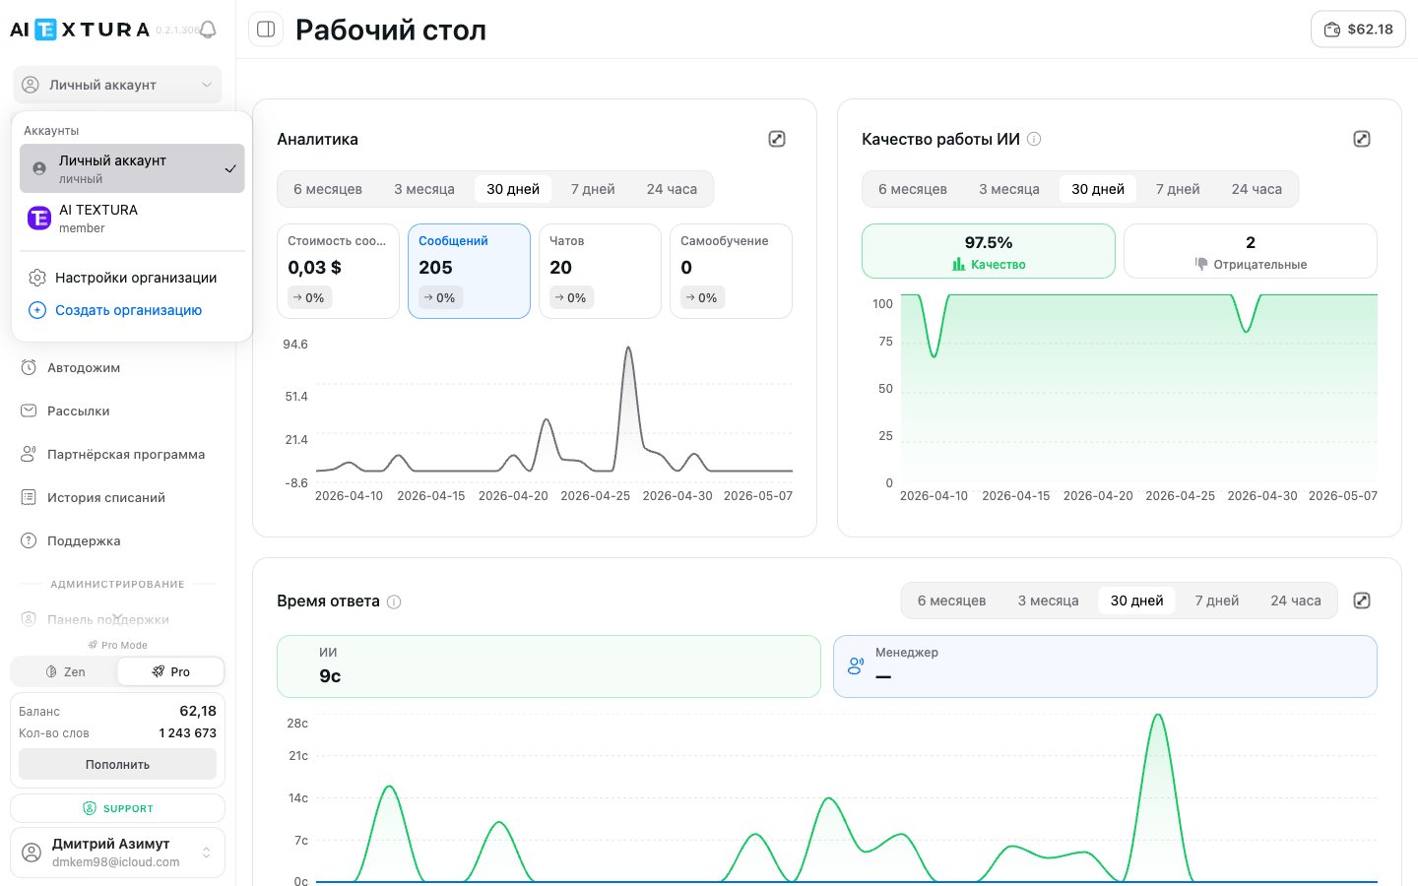Open the Личный аккаунт account dropdown
The width and height of the screenshot is (1418, 886).
[117, 85]
